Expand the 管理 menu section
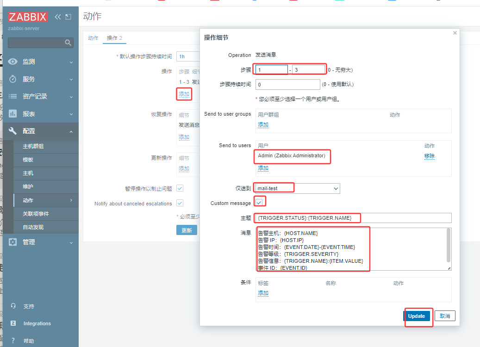480x347 pixels. pyautogui.click(x=71, y=242)
